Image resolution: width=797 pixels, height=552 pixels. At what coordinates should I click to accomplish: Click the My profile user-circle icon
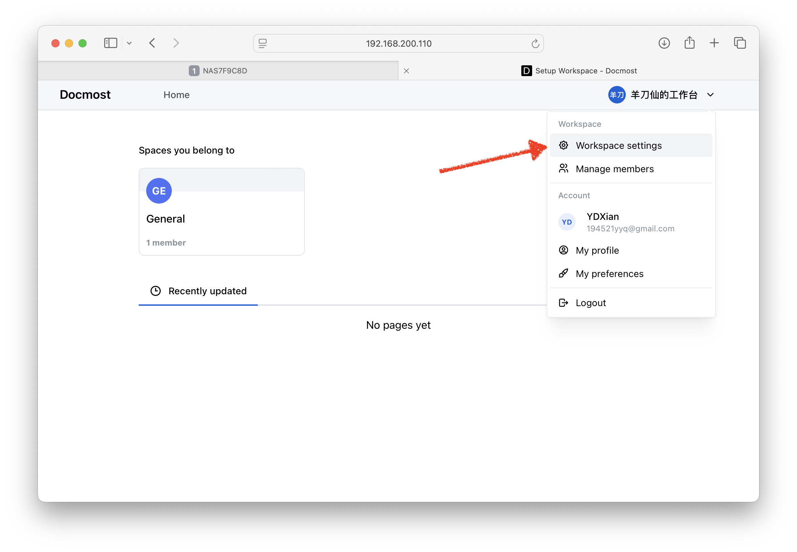pyautogui.click(x=564, y=250)
